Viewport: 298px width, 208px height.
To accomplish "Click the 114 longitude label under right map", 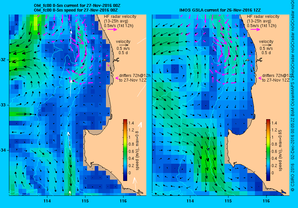I will point(190,201).
